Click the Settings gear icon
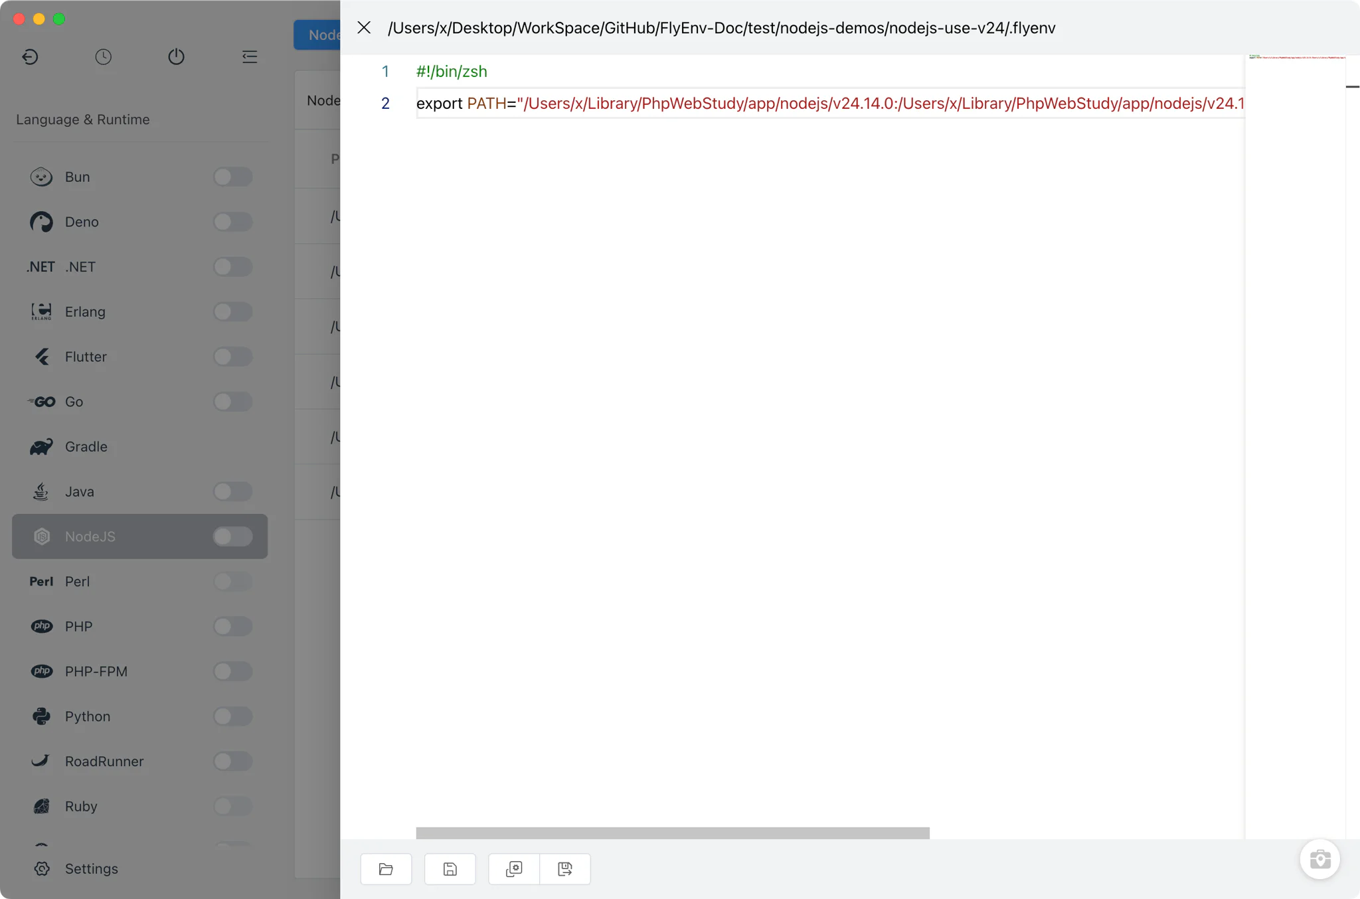 tap(41, 868)
